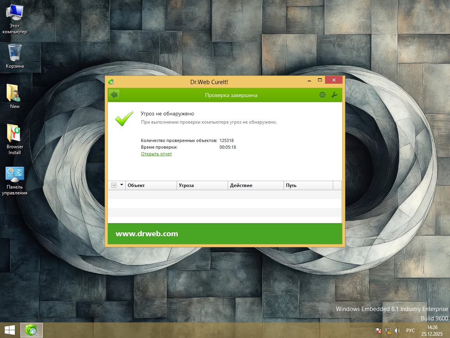Image resolution: width=450 pixels, height=338 pixels.
Task: Select the Панель управления desktop icon
Action: pyautogui.click(x=15, y=180)
